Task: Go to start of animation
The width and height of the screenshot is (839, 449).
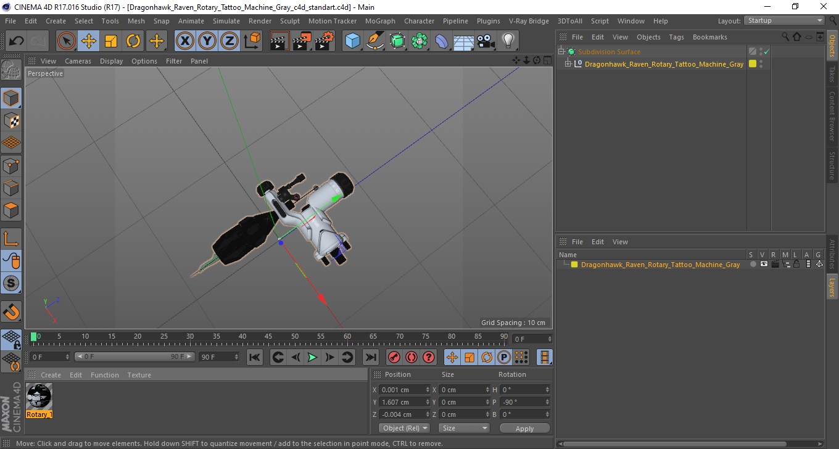Action: coord(255,357)
